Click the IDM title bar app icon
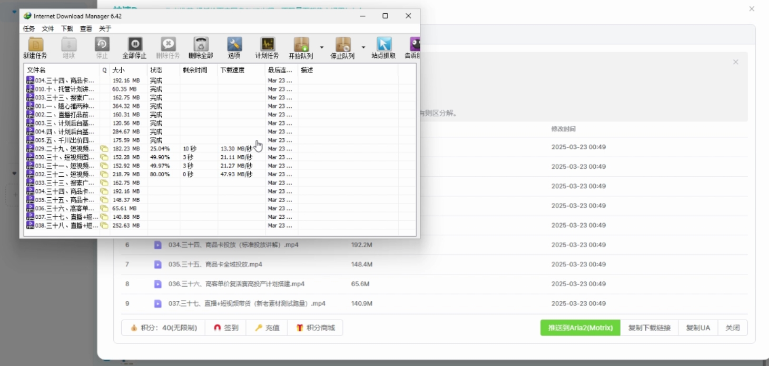 (27, 16)
